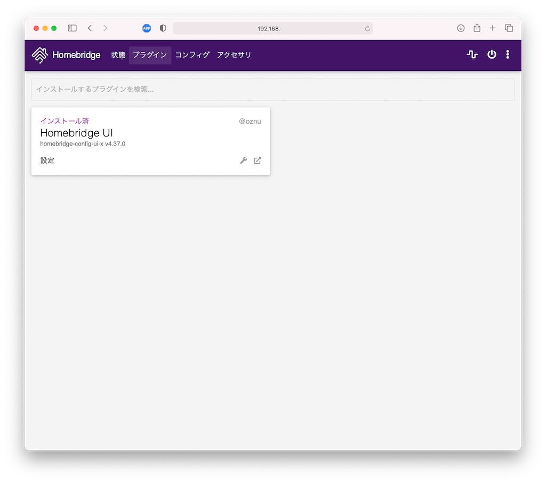Show Safari tab overview

click(509, 28)
